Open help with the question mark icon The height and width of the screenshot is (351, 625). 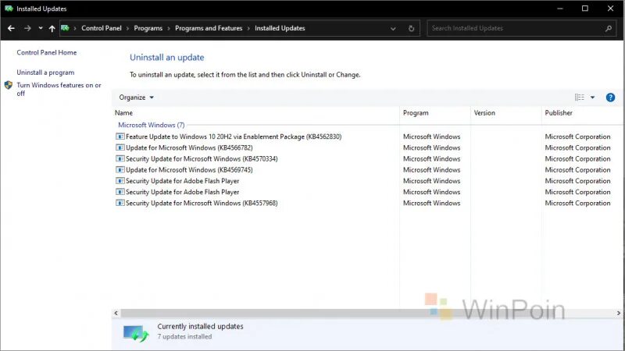(610, 97)
